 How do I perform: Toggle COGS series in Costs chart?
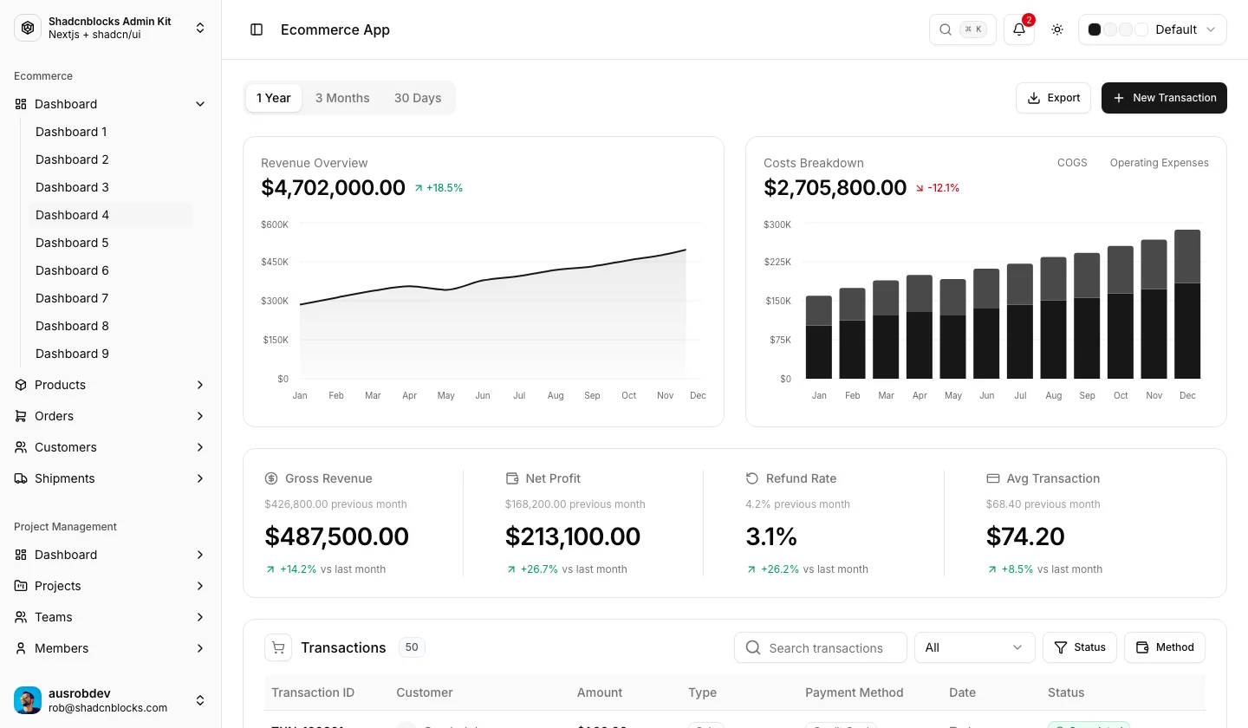pyautogui.click(x=1072, y=163)
